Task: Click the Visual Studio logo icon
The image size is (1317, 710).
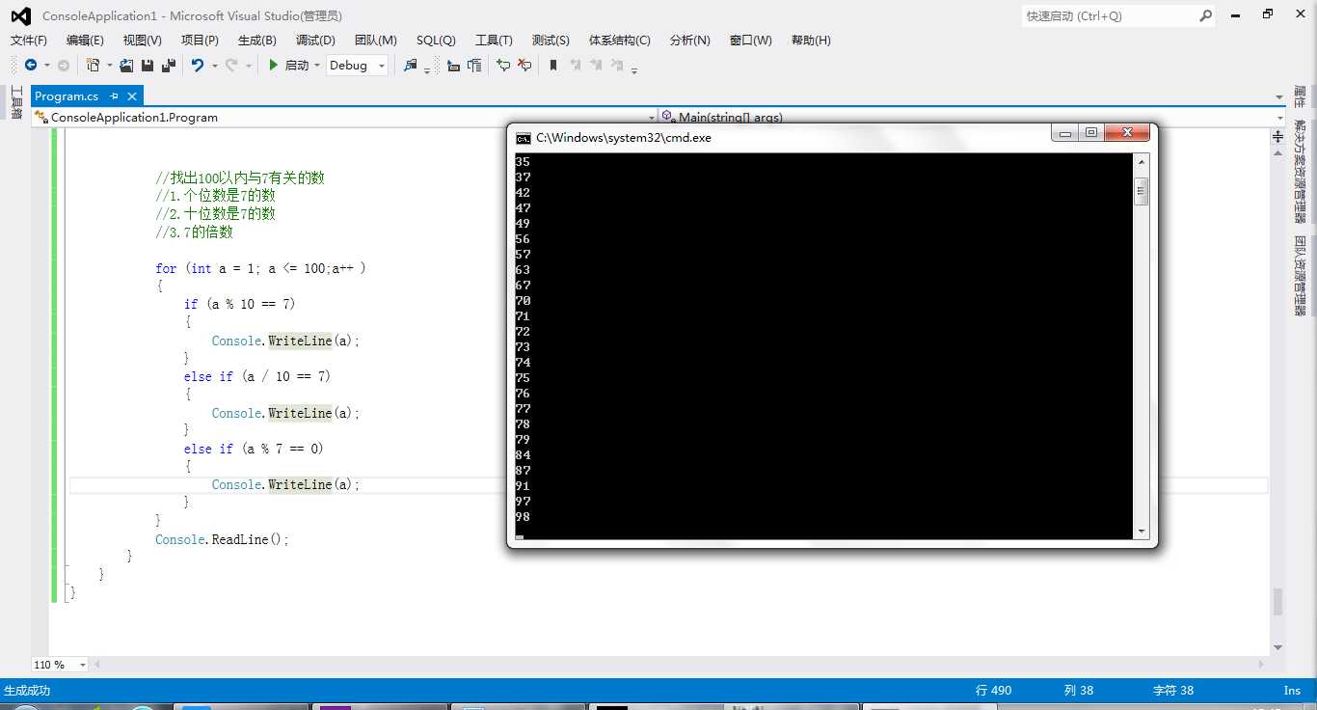Action: pyautogui.click(x=20, y=15)
